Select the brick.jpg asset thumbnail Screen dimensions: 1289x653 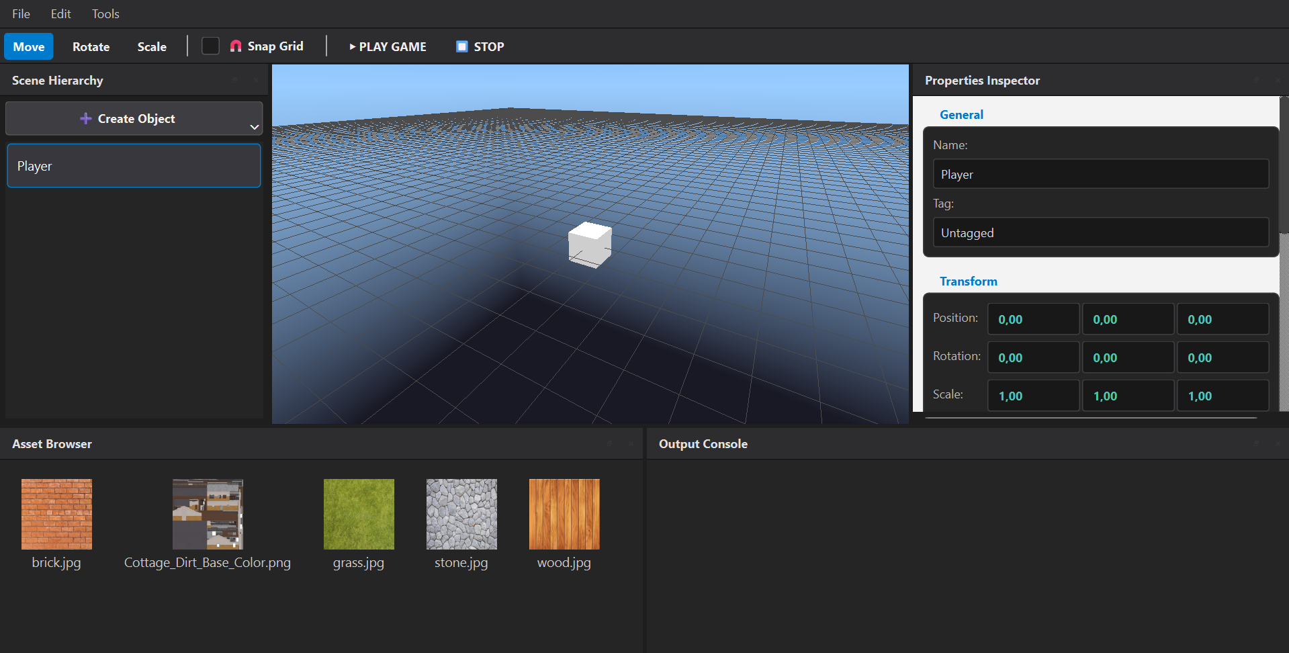pyautogui.click(x=56, y=514)
